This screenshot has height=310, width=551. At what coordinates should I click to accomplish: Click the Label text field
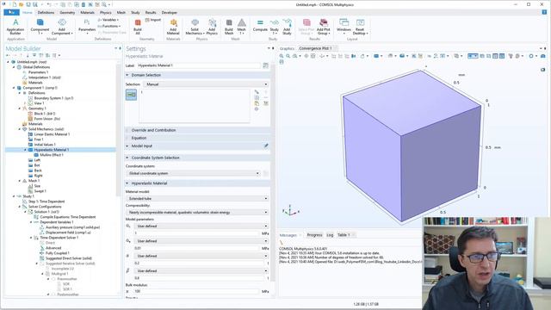point(199,65)
